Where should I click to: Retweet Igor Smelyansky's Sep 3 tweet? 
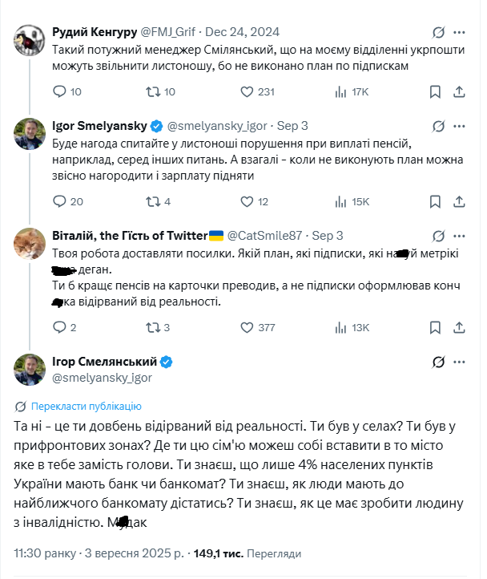153,201
